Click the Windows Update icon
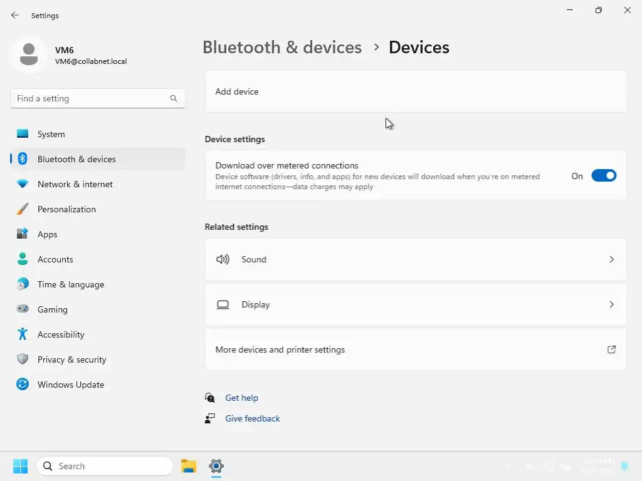 (x=23, y=385)
